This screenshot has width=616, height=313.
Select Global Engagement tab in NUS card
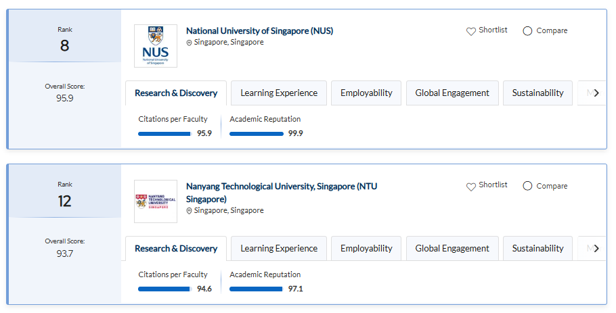[x=452, y=93]
